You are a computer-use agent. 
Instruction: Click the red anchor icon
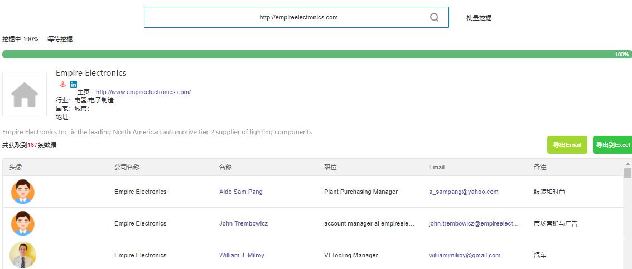pyautogui.click(x=63, y=85)
